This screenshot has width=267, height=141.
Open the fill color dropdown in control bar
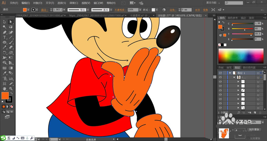pyautogui.click(x=28, y=10)
